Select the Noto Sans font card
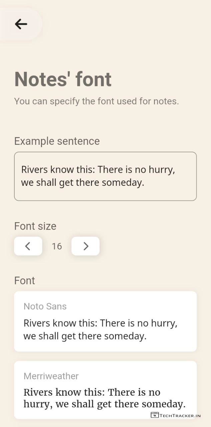The width and height of the screenshot is (211, 427). click(105, 321)
